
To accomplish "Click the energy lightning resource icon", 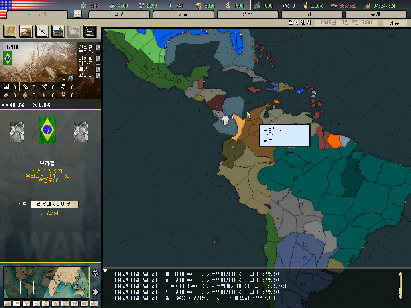I will 83,6.
